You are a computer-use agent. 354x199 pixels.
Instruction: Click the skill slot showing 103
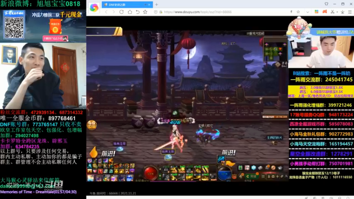tap(166, 169)
